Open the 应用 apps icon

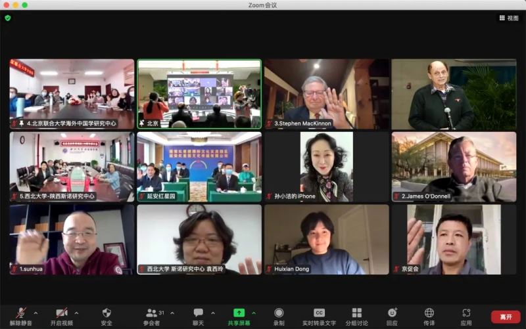coord(466,315)
